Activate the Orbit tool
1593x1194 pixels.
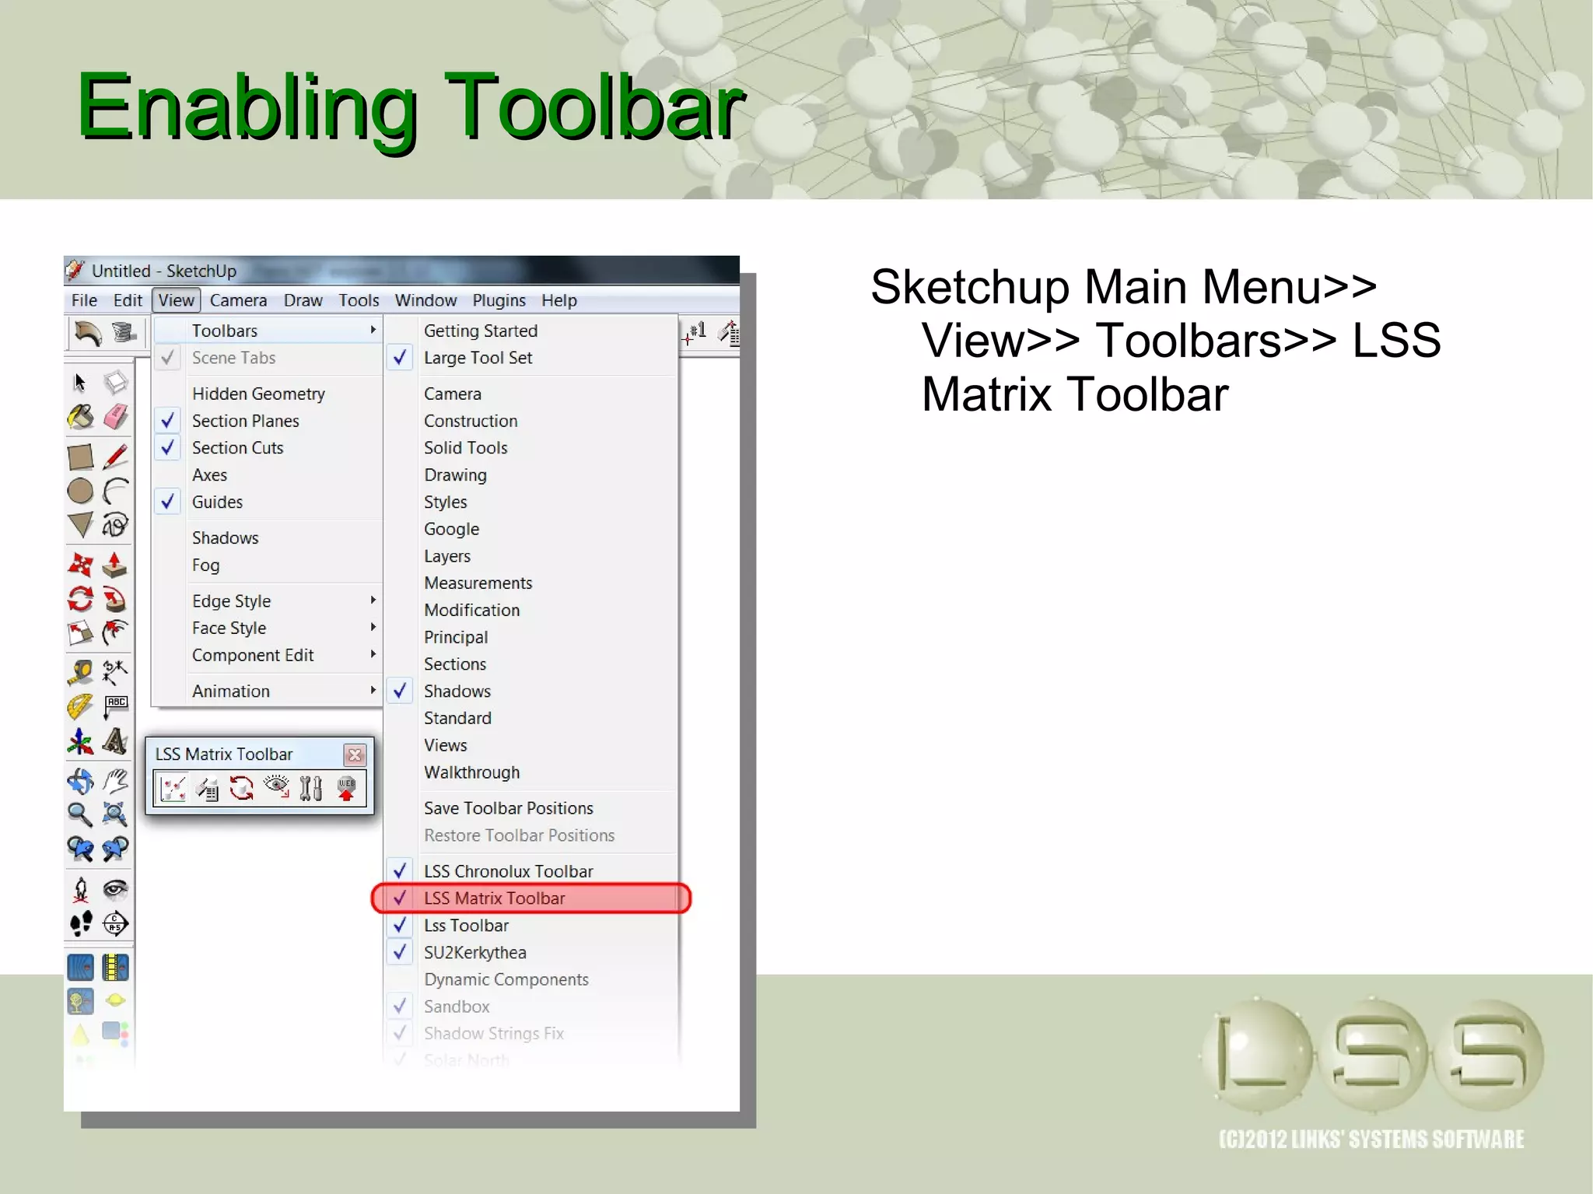[80, 781]
